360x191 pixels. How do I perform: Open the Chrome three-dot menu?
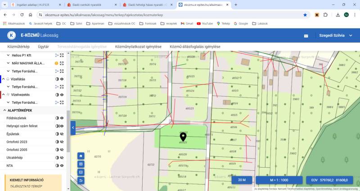click(x=355, y=15)
